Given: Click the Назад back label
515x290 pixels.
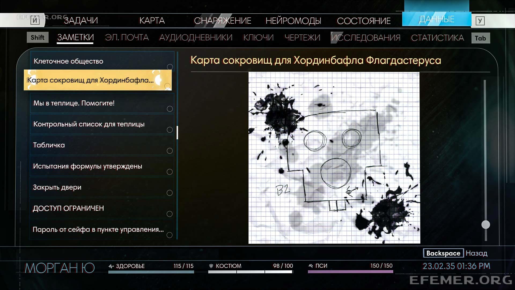Looking at the screenshot, I should (476, 253).
